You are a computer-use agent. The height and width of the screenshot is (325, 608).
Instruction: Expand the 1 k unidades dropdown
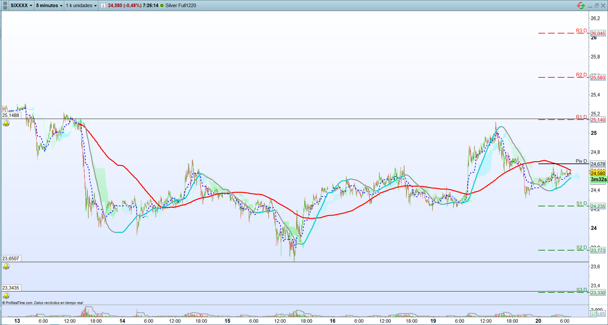81,6
